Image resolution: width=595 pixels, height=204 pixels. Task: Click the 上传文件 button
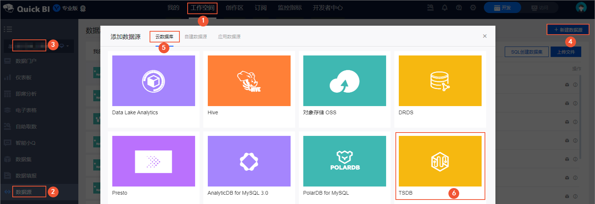[566, 52]
